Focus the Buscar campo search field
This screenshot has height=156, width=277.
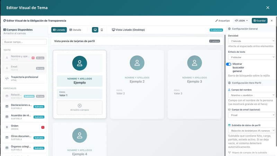[x=24, y=42]
